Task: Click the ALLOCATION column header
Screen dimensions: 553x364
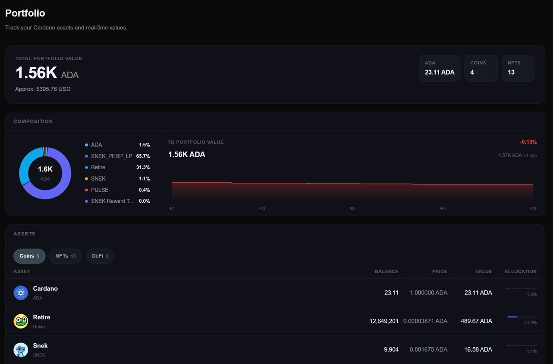Action: click(521, 271)
